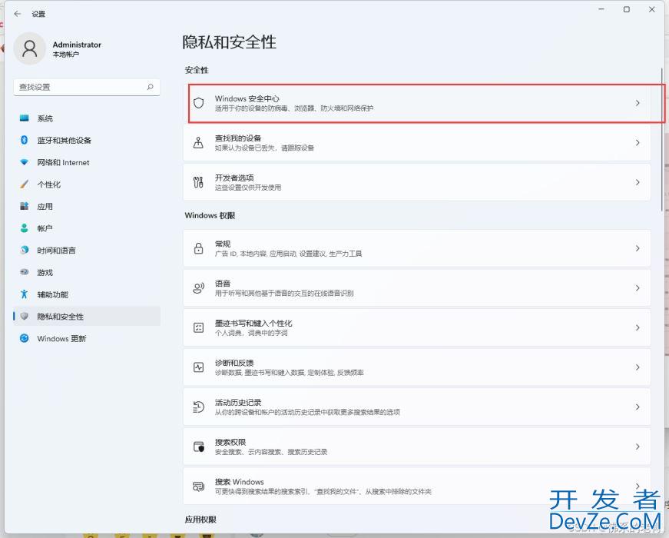This screenshot has width=669, height=538.
Task: Open 开发者选项 chevron arrow
Action: click(638, 182)
